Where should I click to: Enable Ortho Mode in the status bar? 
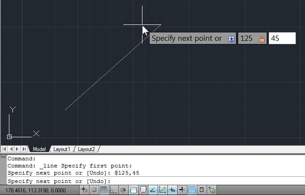click(113, 190)
